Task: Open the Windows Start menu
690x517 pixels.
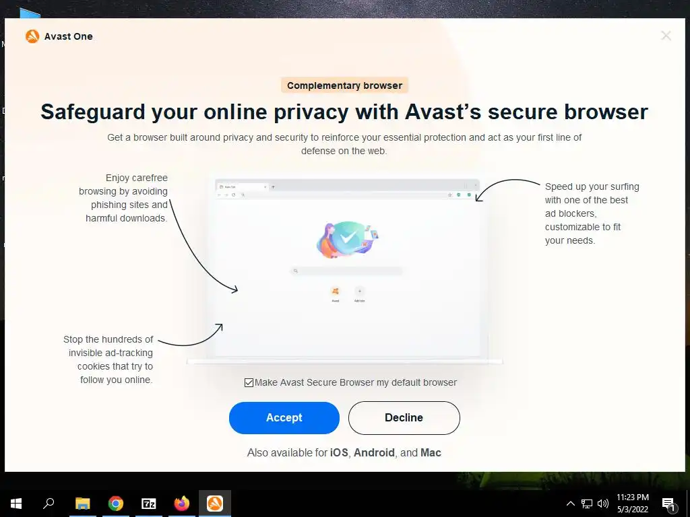Action: tap(16, 504)
